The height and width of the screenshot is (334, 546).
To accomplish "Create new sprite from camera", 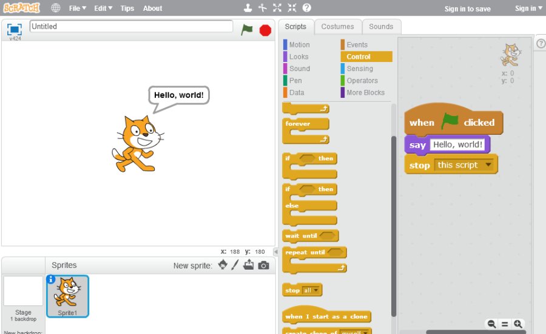I will [x=263, y=265].
